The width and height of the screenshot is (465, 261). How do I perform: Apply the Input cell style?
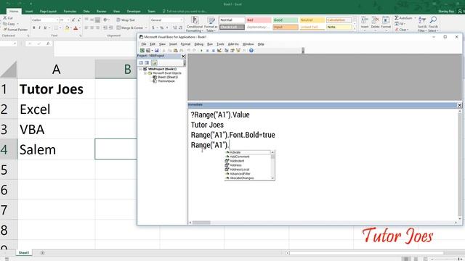coord(286,27)
